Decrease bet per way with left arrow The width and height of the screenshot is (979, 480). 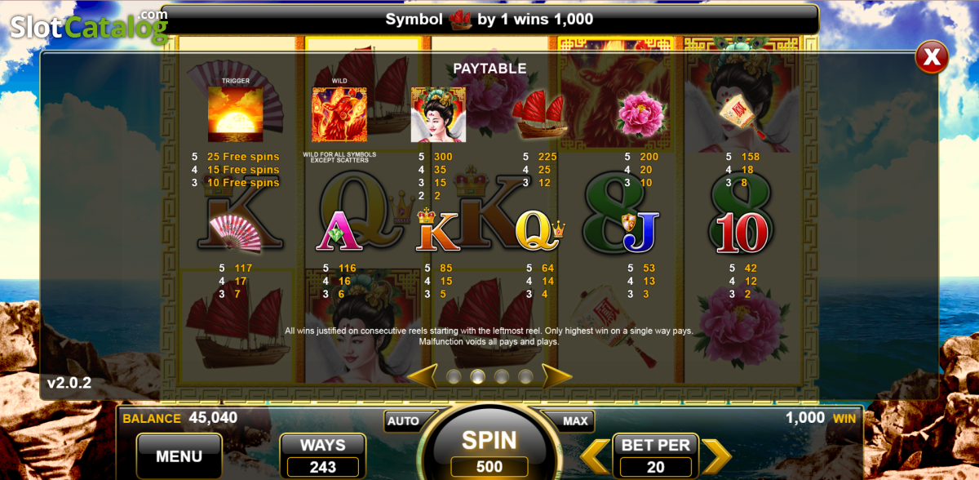click(x=595, y=456)
